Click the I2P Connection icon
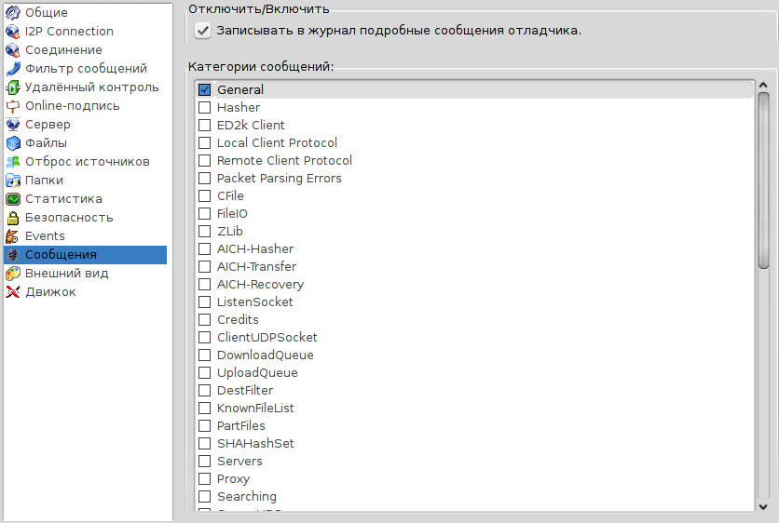The width and height of the screenshot is (779, 523). click(13, 32)
